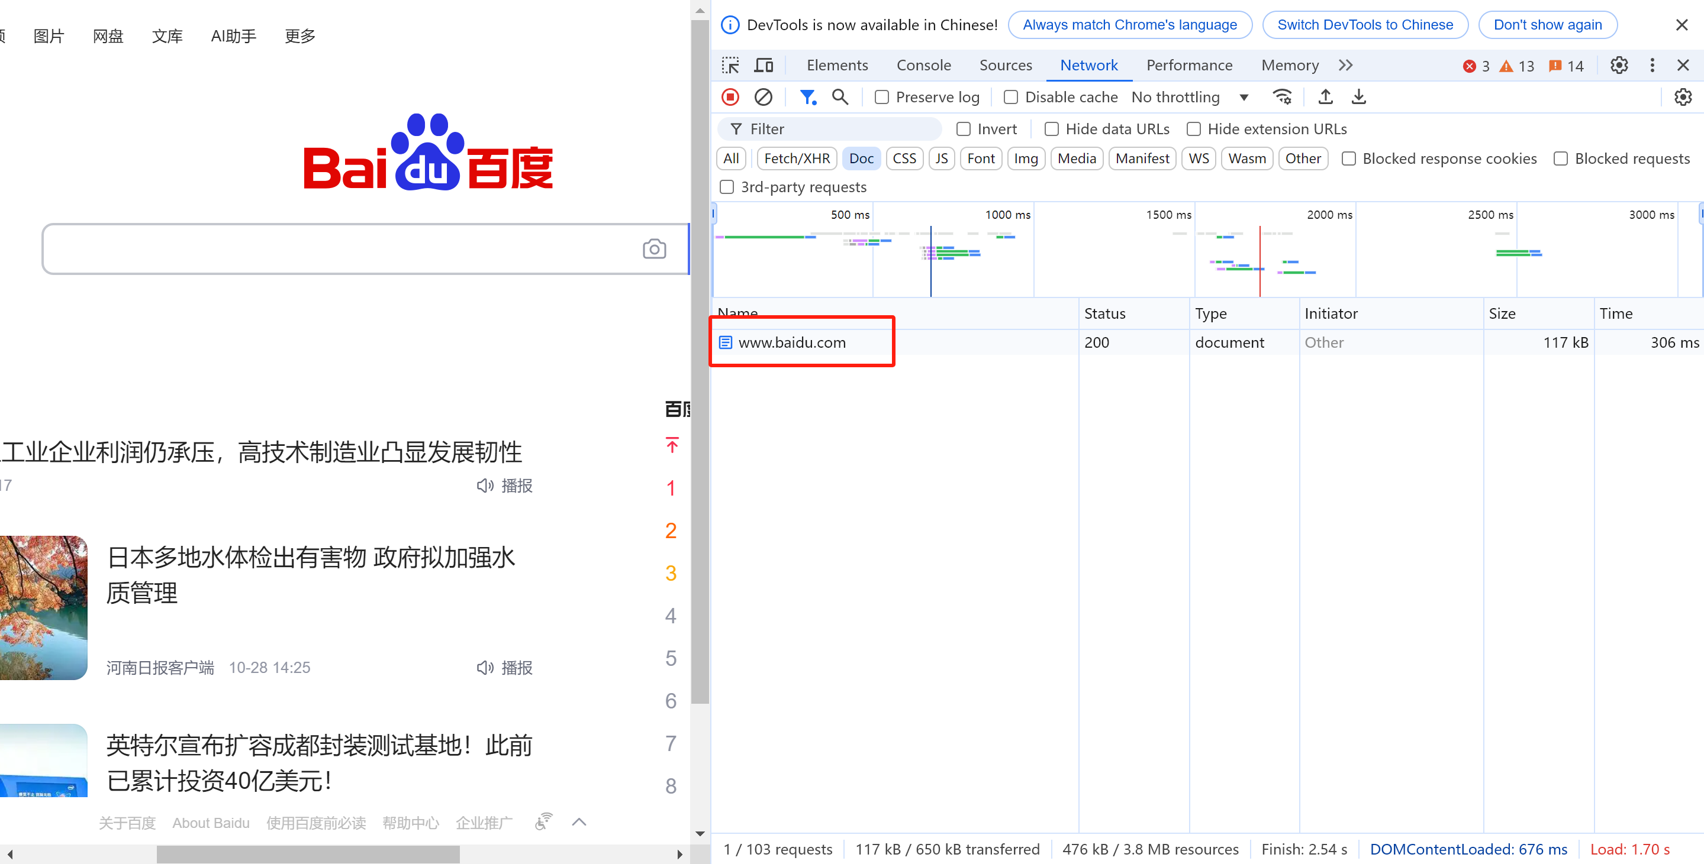Click the camera icon for image search
The image size is (1704, 864).
point(654,248)
